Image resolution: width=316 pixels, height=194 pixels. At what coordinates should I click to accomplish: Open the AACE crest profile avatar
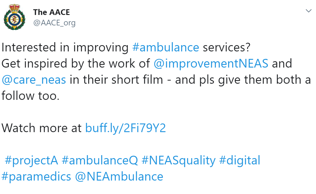pyautogui.click(x=14, y=17)
